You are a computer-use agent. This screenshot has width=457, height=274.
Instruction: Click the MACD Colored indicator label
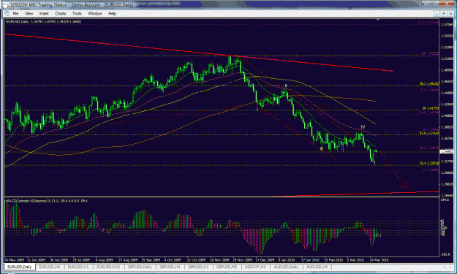47,201
